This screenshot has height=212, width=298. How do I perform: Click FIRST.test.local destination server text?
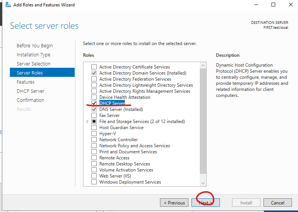click(276, 28)
